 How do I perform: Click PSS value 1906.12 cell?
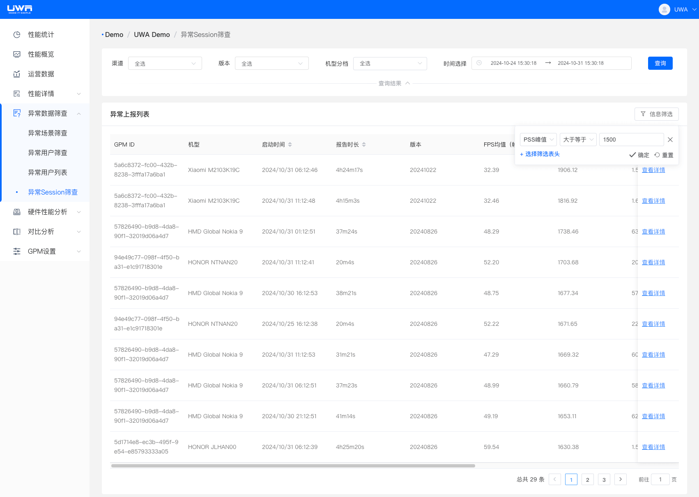[x=568, y=170]
